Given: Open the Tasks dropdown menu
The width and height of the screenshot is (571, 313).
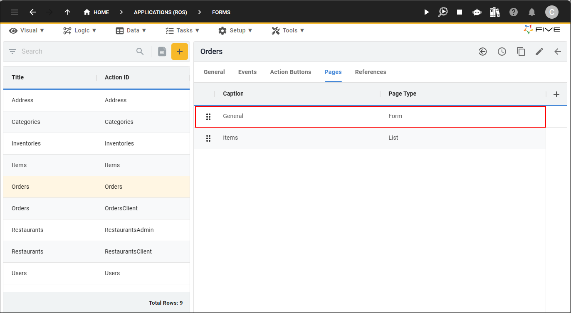Looking at the screenshot, I should click(183, 30).
